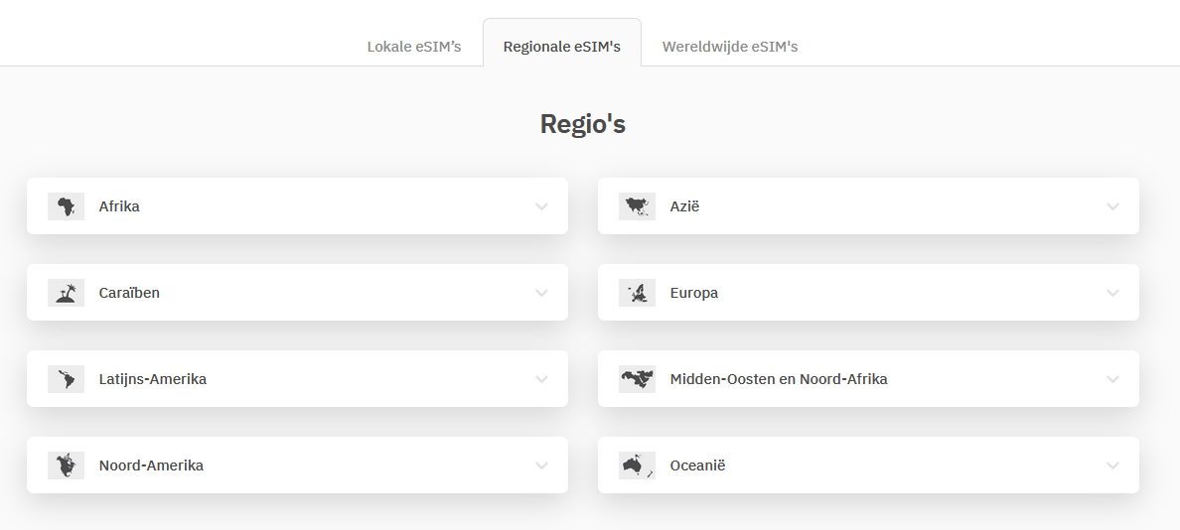Image resolution: width=1180 pixels, height=530 pixels.
Task: Click the Middle East North Africa map icon
Action: tap(637, 379)
